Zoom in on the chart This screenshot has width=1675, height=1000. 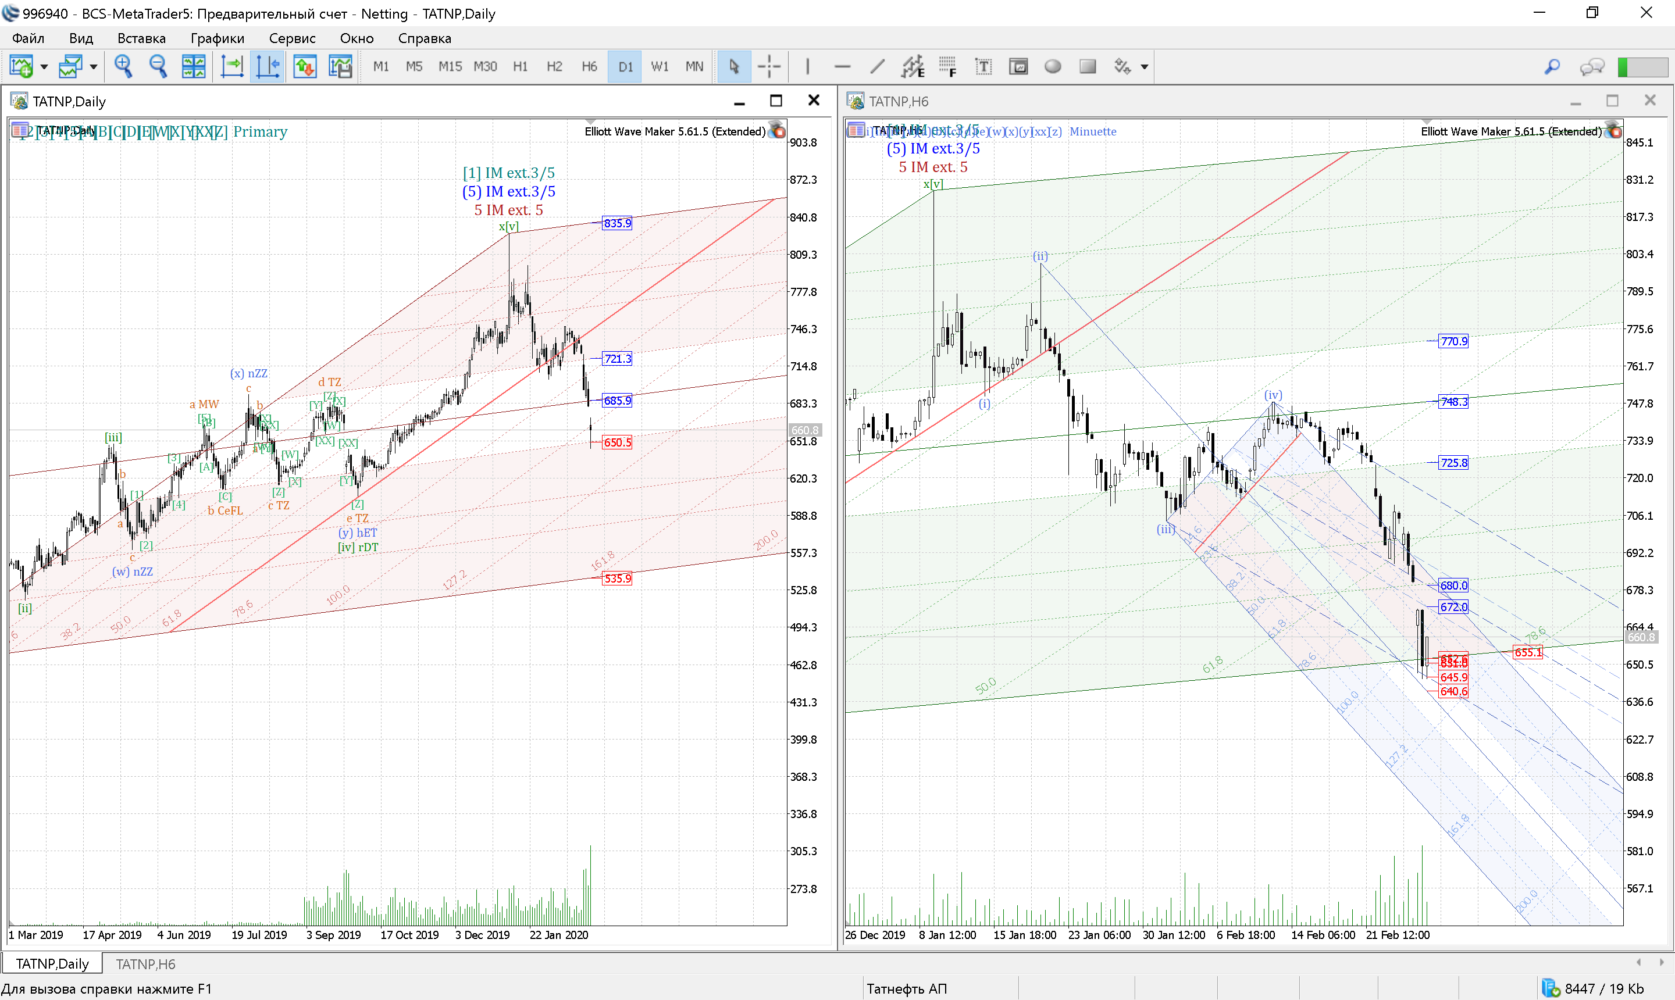pyautogui.click(x=123, y=66)
